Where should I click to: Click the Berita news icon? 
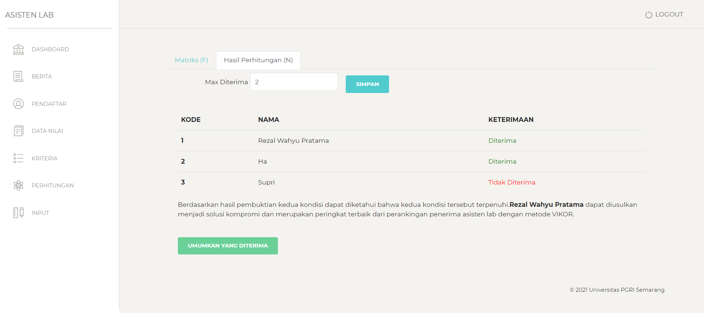coord(18,76)
